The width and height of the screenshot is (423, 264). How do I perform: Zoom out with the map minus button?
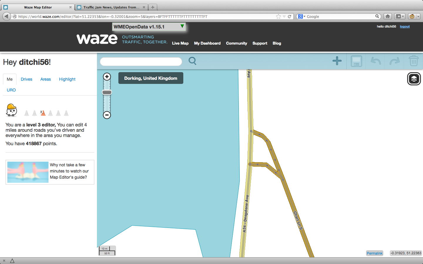tap(107, 115)
